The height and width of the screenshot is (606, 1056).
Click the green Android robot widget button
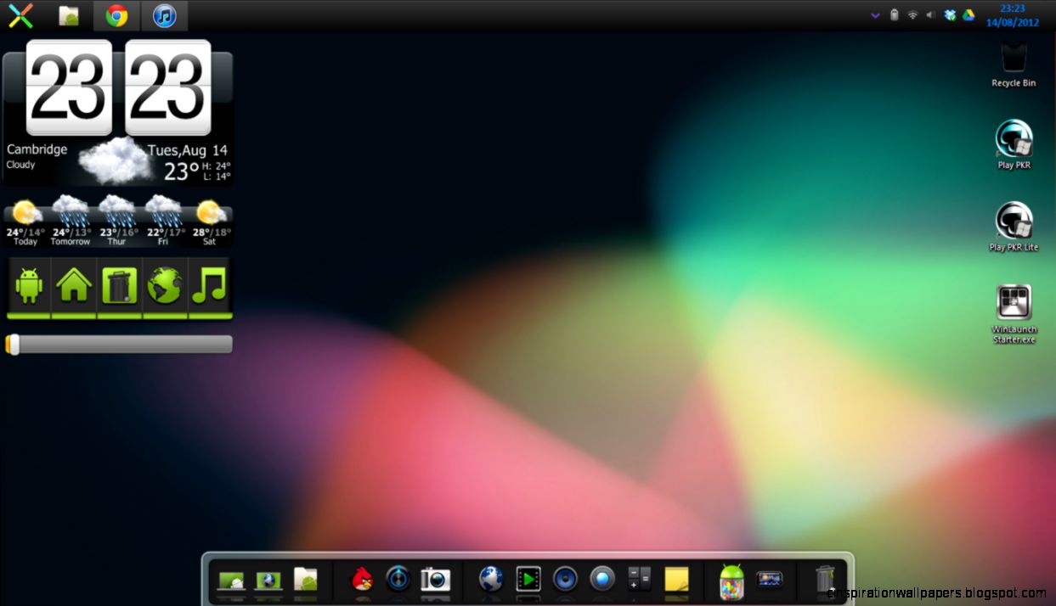(x=29, y=289)
